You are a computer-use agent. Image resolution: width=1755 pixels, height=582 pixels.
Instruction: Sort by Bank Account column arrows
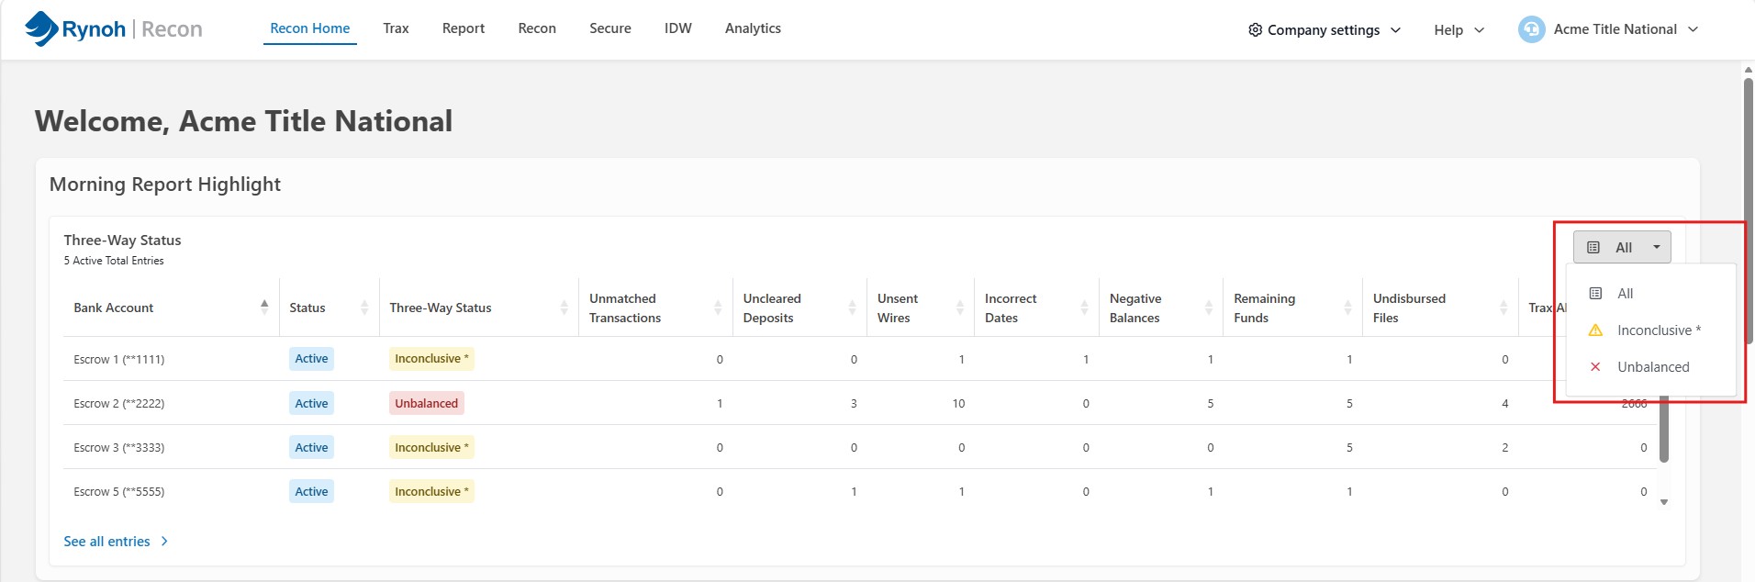(264, 308)
